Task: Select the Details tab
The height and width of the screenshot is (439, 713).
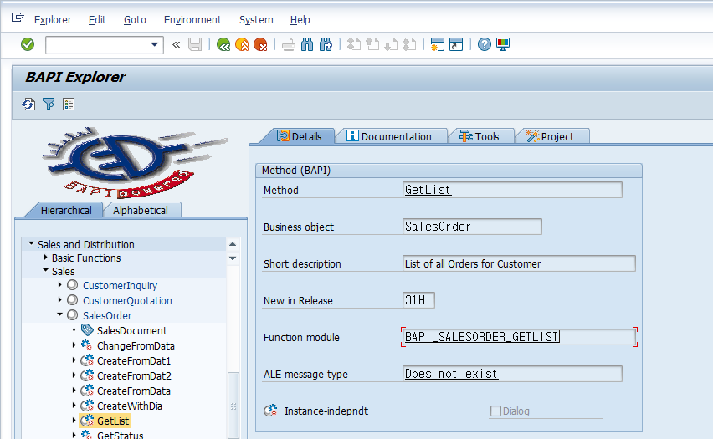Action: coord(300,136)
